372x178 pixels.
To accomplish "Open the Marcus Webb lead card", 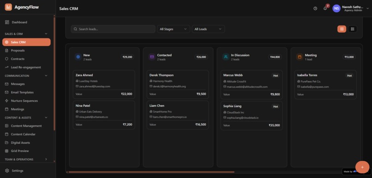I will tap(252, 85).
